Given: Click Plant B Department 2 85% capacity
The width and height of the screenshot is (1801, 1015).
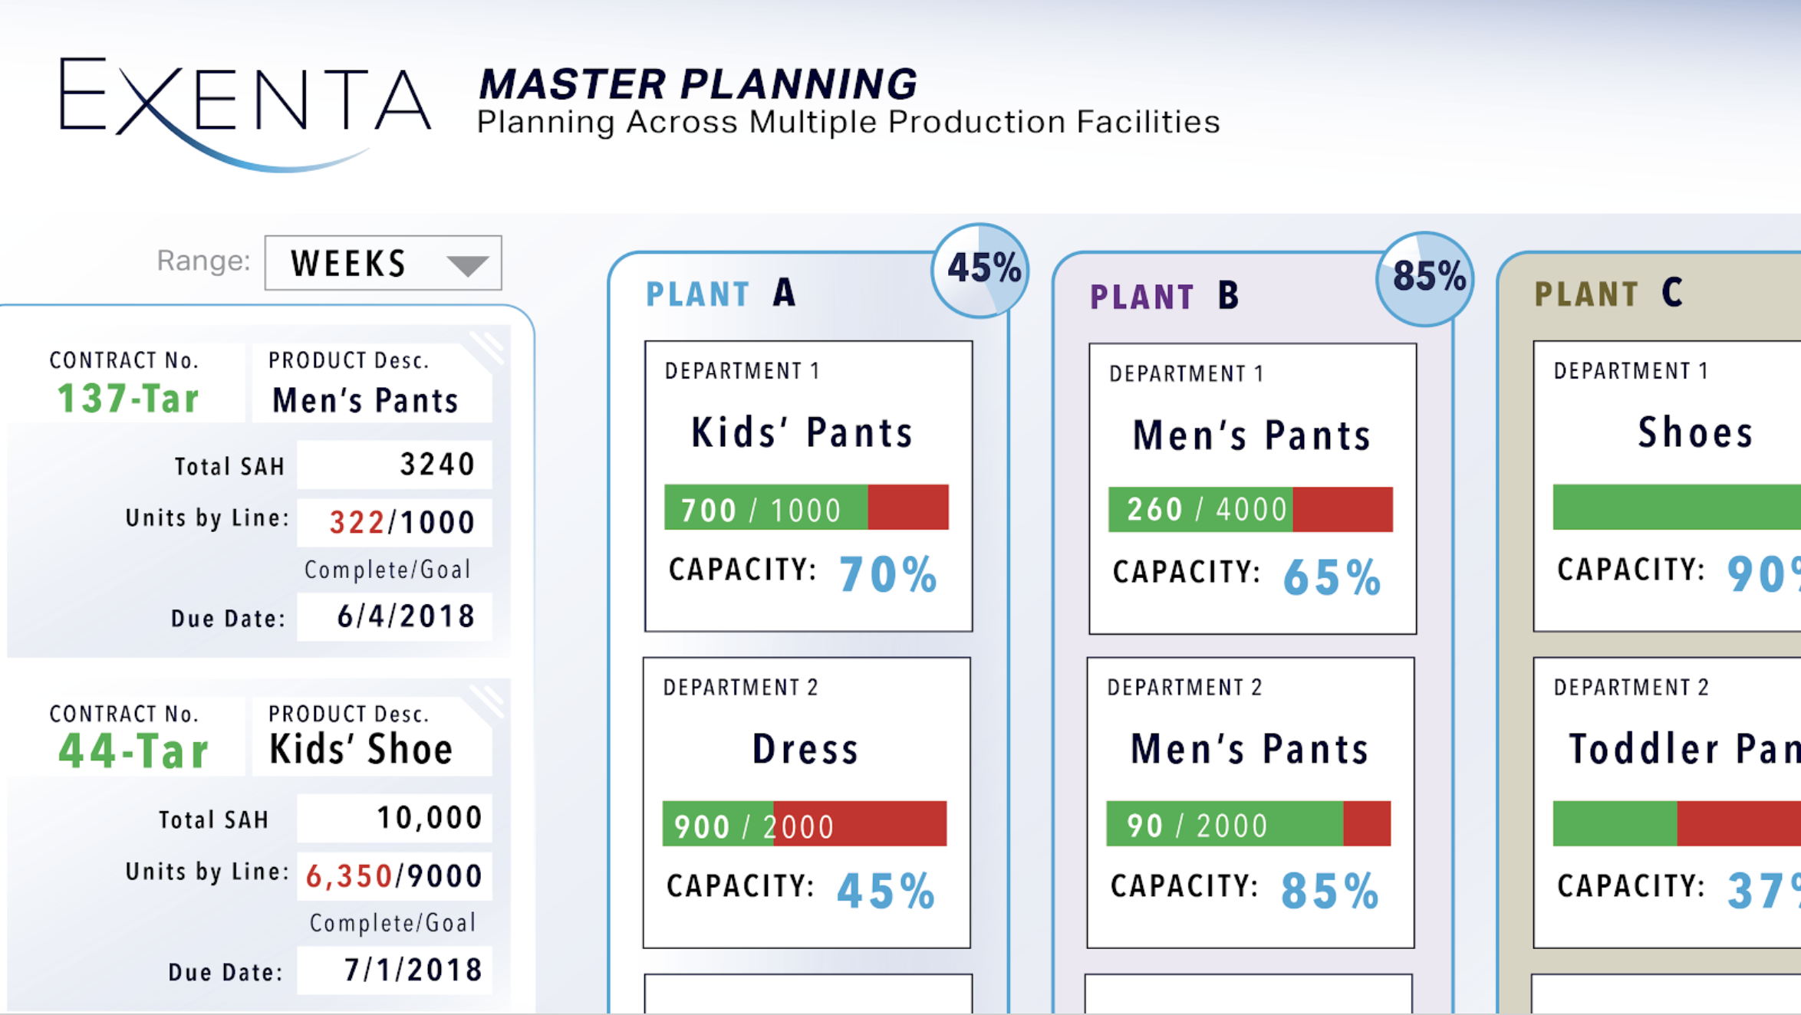Looking at the screenshot, I should 1329,891.
